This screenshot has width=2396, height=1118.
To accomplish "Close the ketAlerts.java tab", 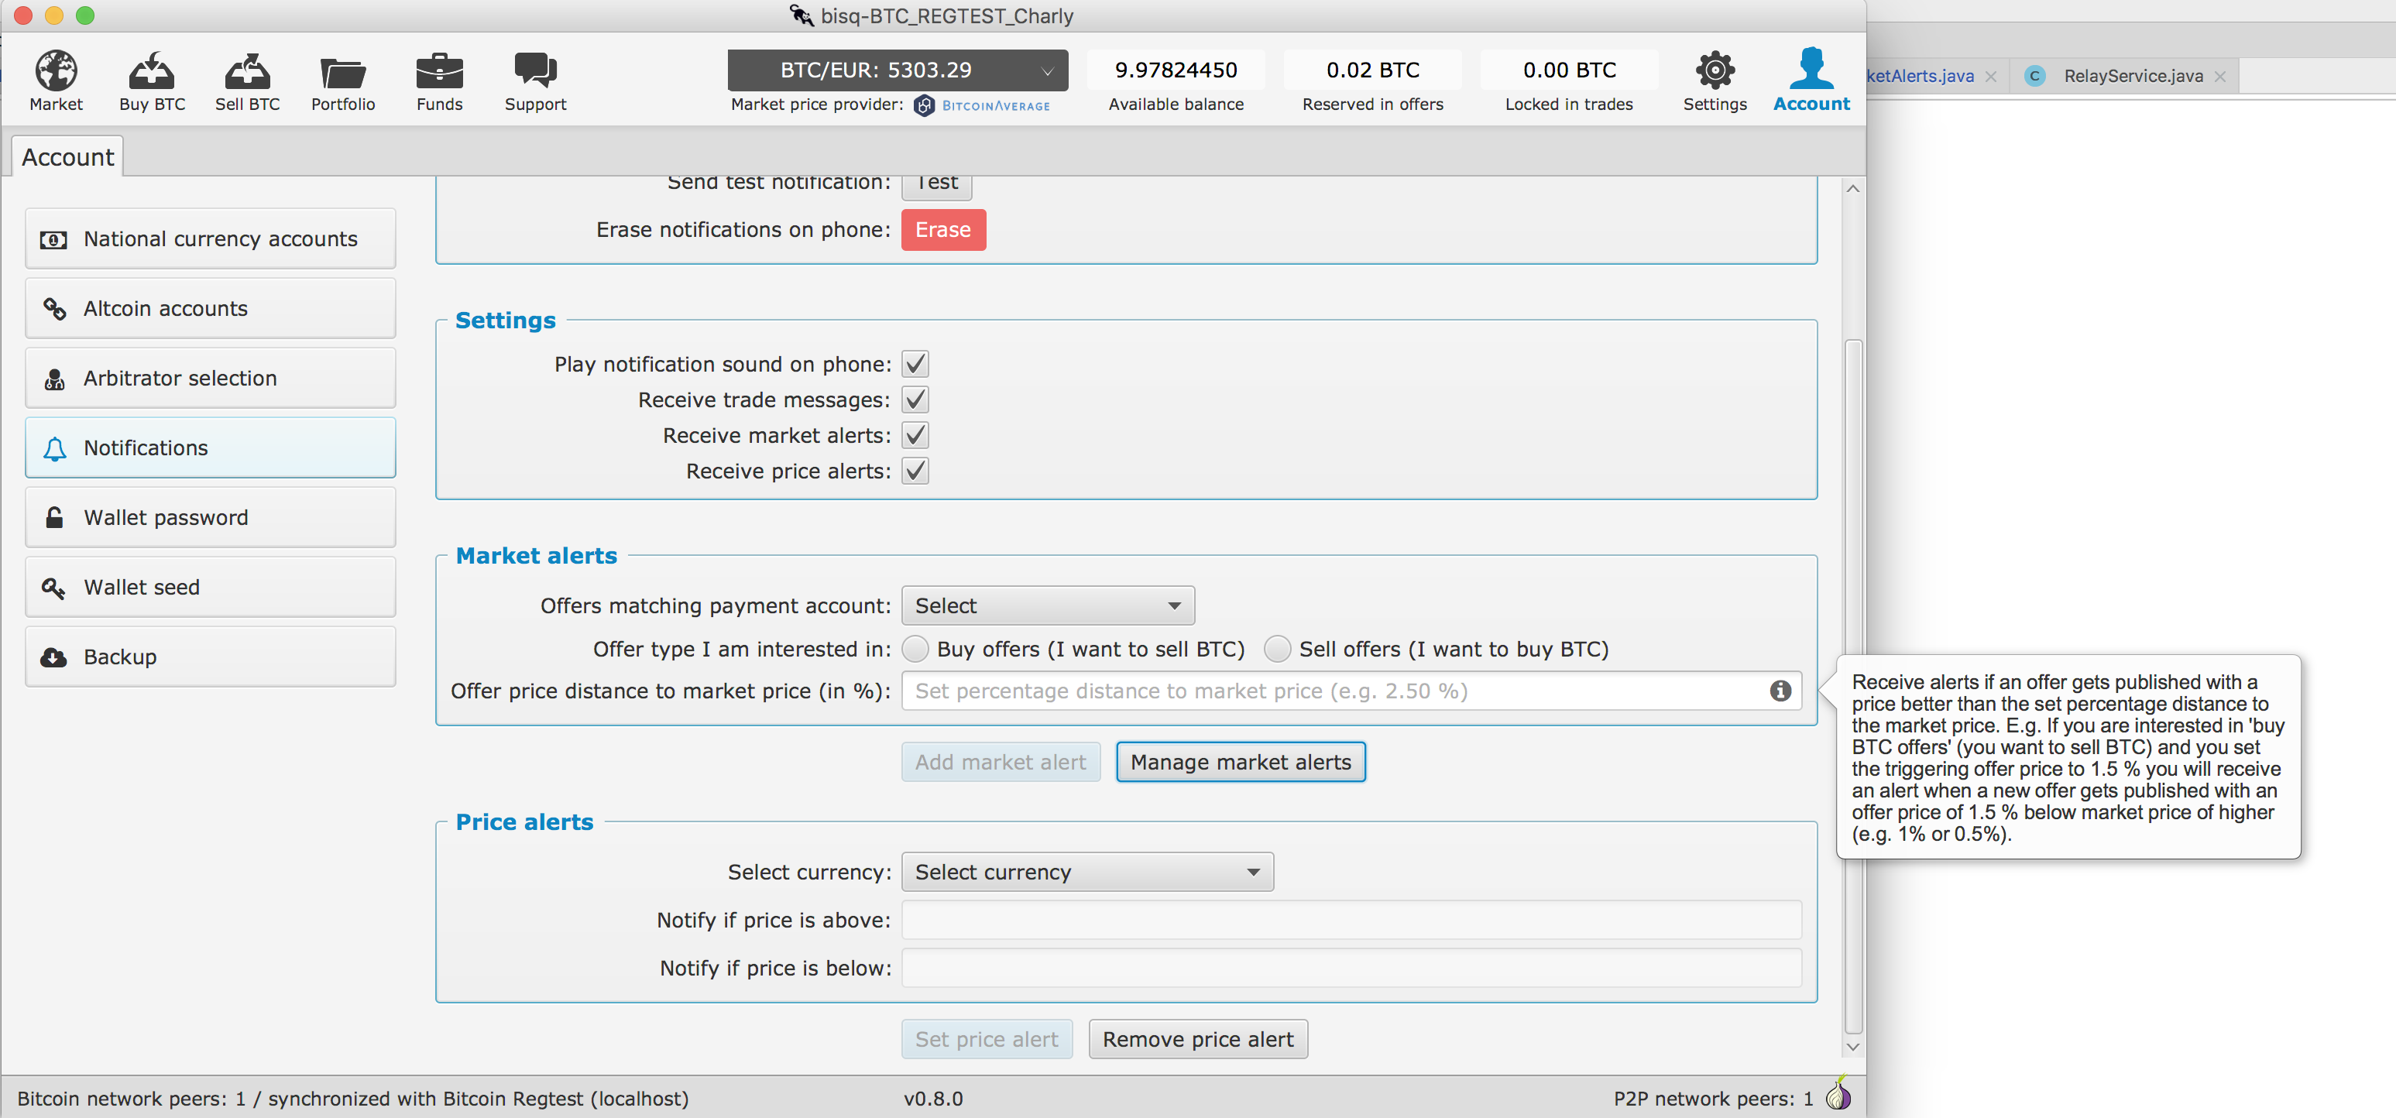I will click(x=1990, y=77).
